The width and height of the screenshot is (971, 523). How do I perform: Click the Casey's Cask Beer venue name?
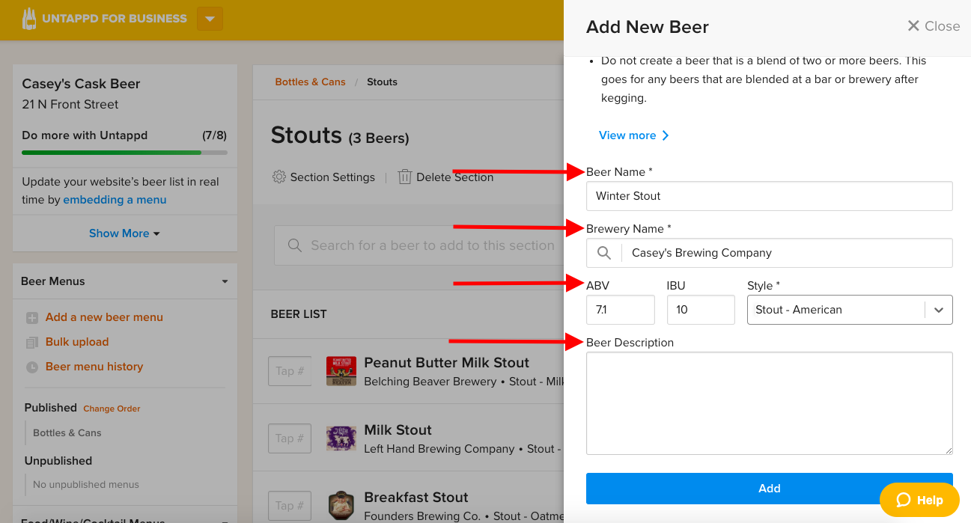(x=81, y=84)
